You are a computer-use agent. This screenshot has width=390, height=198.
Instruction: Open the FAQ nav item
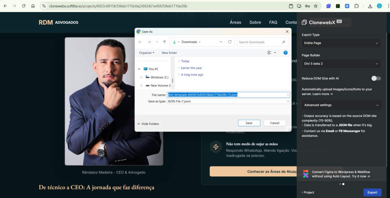(273, 22)
